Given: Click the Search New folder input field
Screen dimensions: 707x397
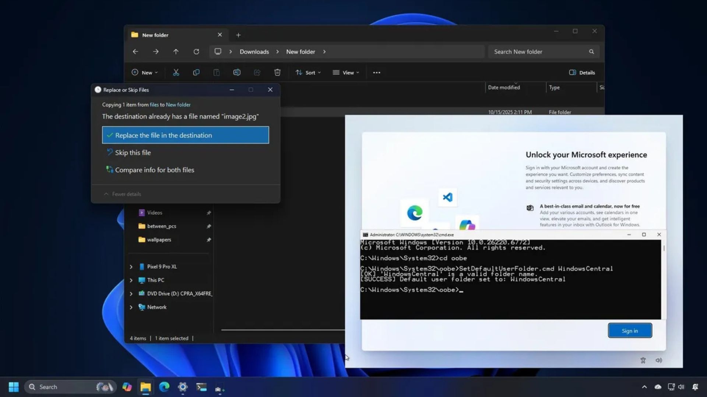Looking at the screenshot, I should click(x=538, y=52).
